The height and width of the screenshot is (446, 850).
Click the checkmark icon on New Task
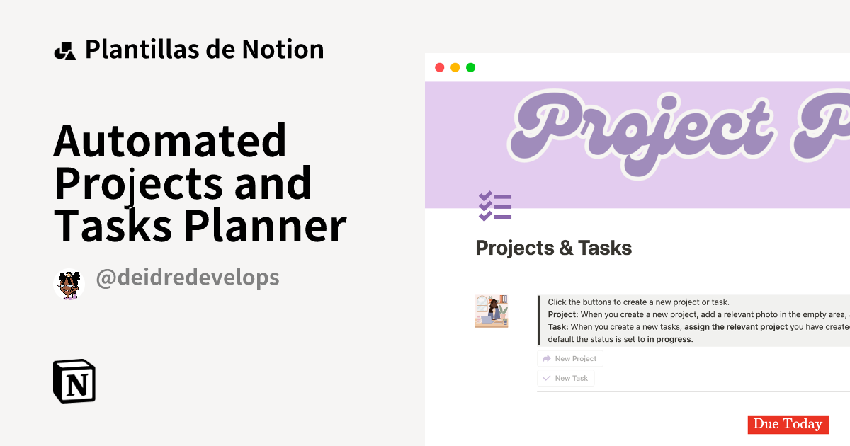click(546, 378)
